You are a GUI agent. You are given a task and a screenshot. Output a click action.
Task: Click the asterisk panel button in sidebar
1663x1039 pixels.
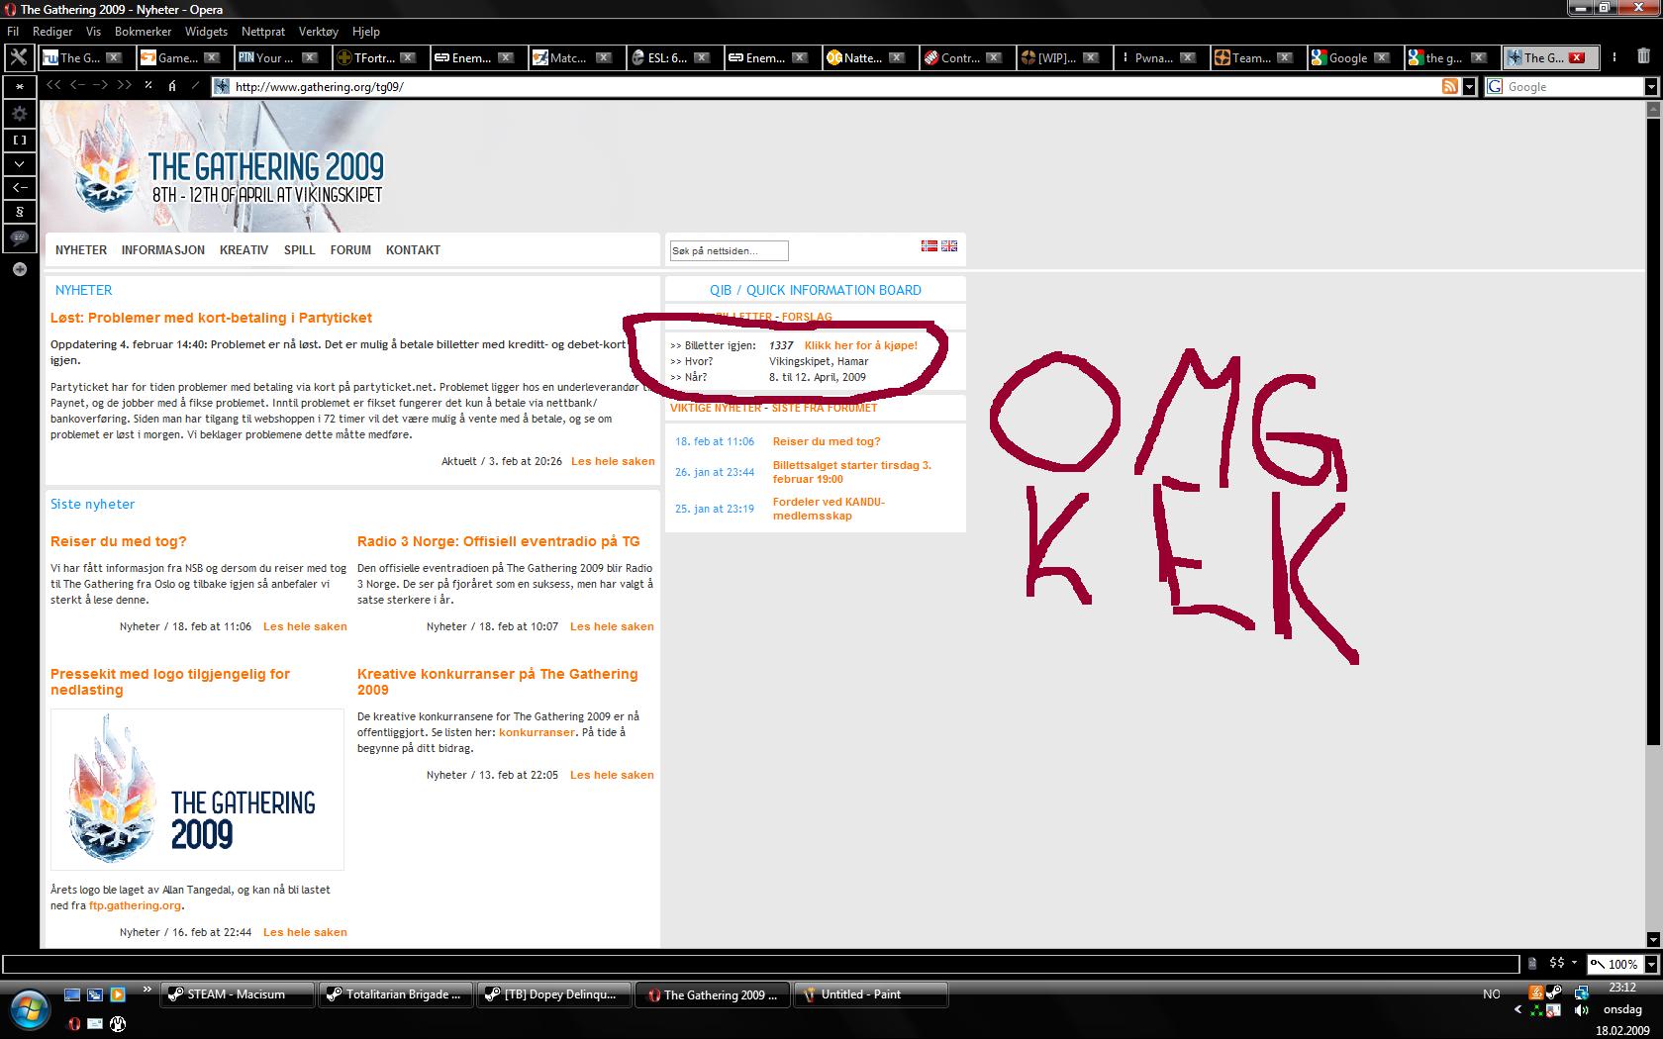click(x=19, y=87)
